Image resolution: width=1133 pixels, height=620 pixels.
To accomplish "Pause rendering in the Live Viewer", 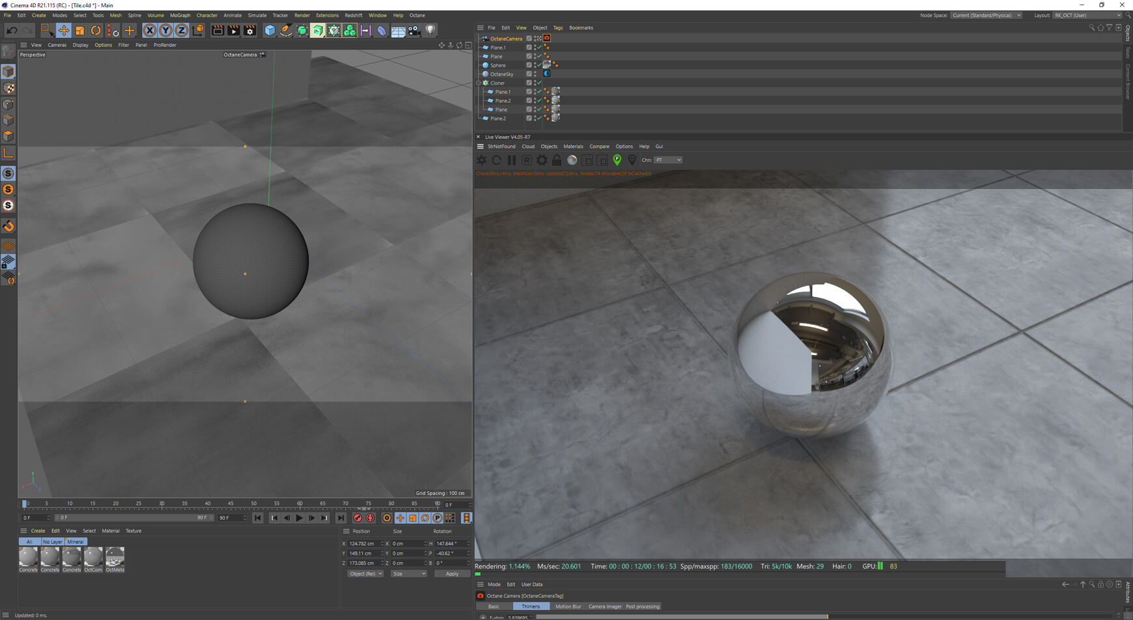I will pos(512,160).
